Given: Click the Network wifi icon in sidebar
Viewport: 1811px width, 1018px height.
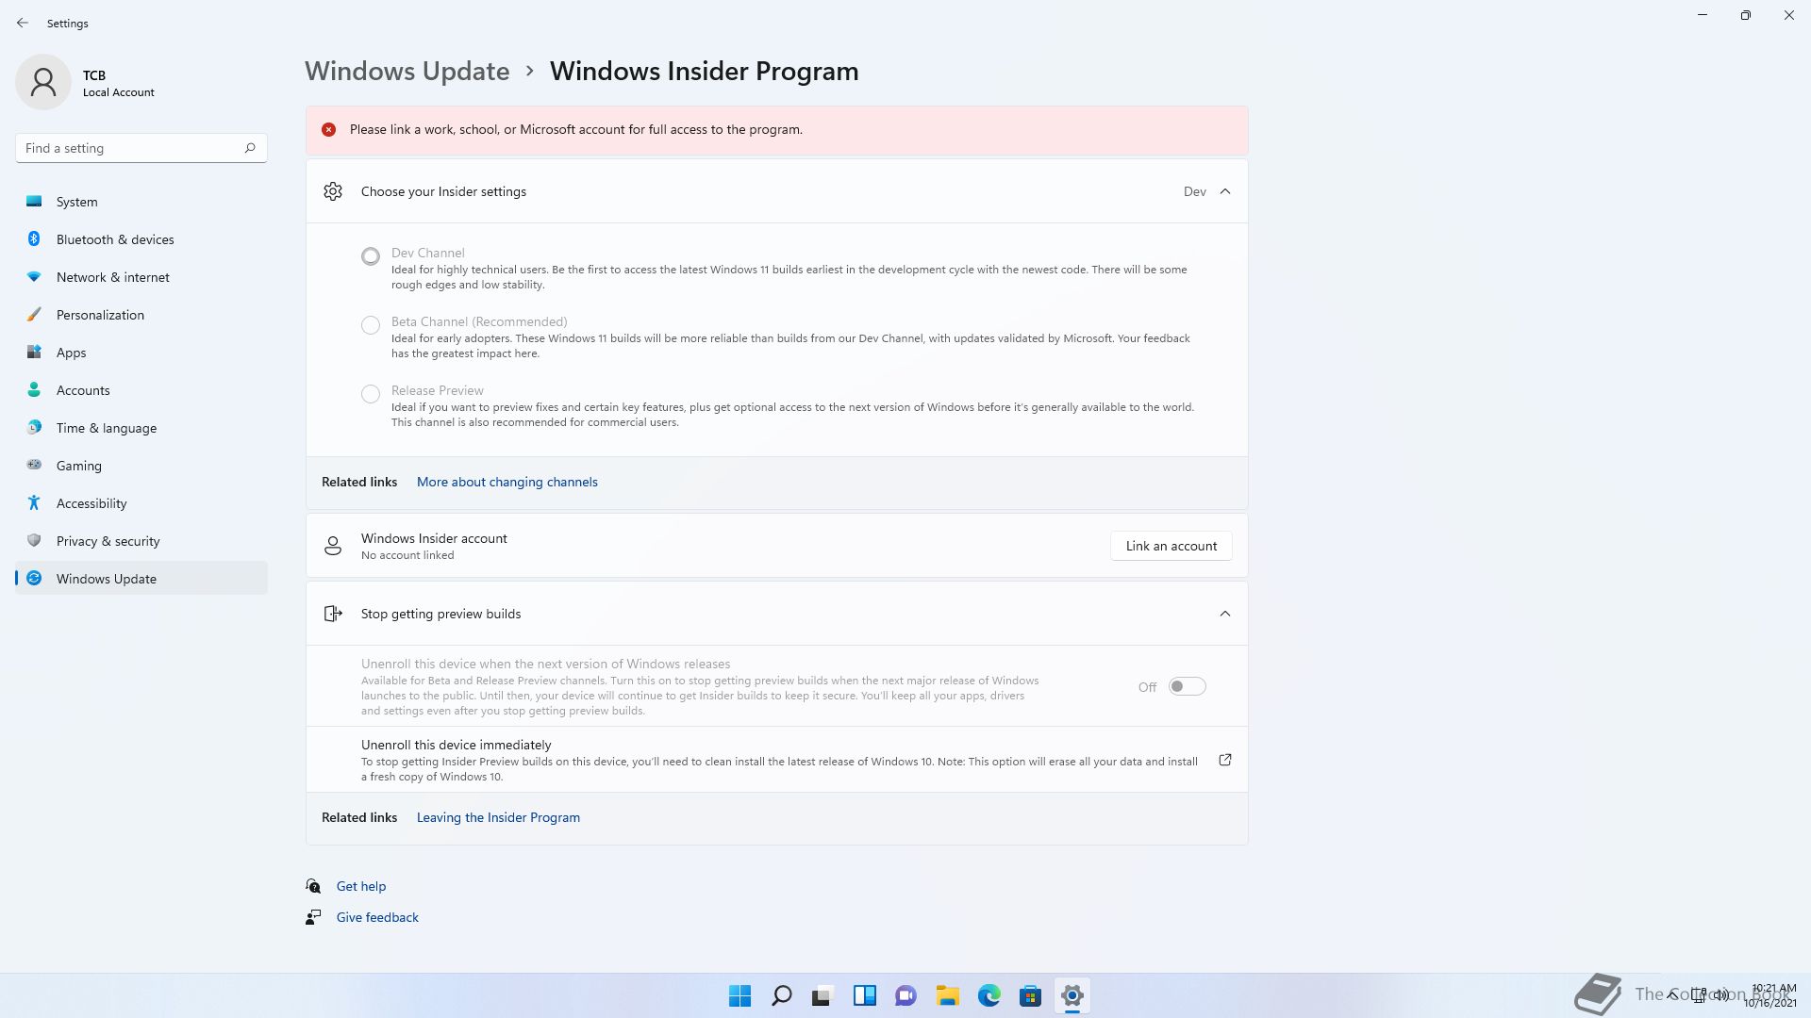Looking at the screenshot, I should [x=34, y=276].
